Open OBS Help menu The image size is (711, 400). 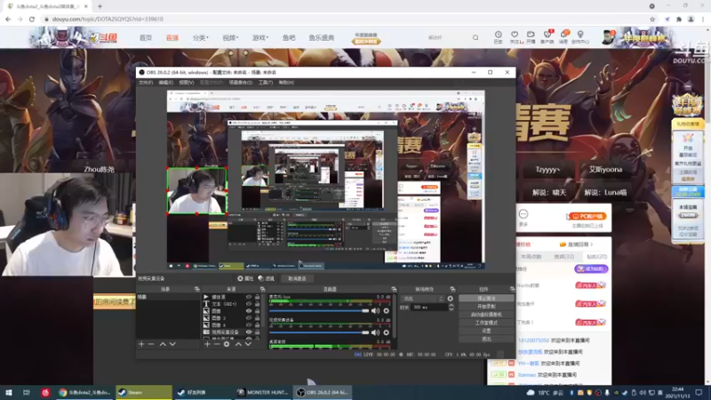pyautogui.click(x=286, y=83)
